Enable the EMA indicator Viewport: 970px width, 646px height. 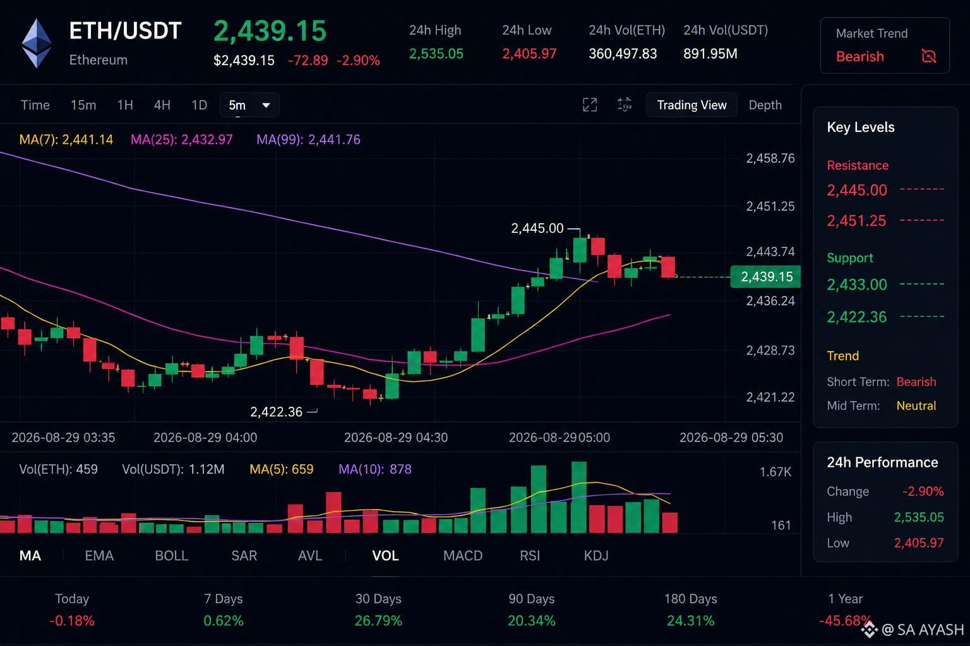[x=99, y=555]
